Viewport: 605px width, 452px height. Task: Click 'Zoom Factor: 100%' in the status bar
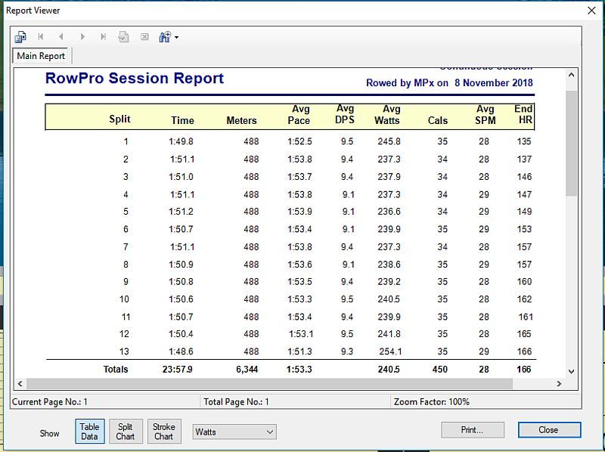pos(431,402)
